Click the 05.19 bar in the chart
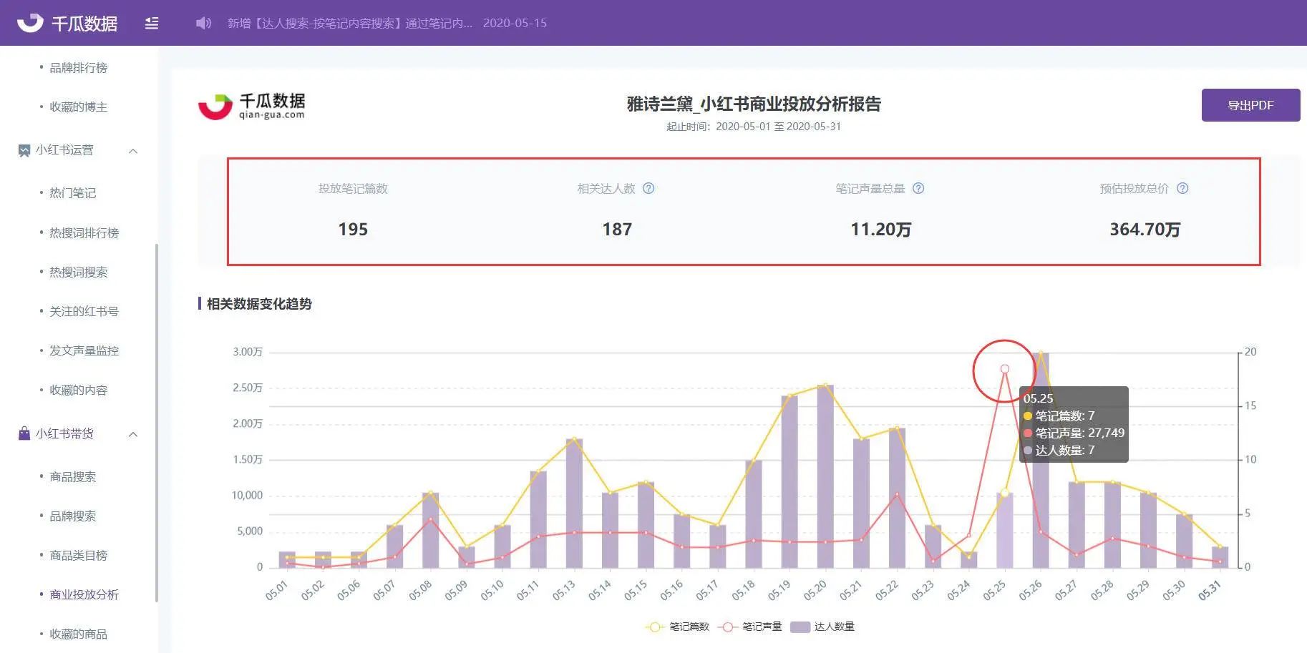Screen dimensions: 1307x653 point(789,482)
